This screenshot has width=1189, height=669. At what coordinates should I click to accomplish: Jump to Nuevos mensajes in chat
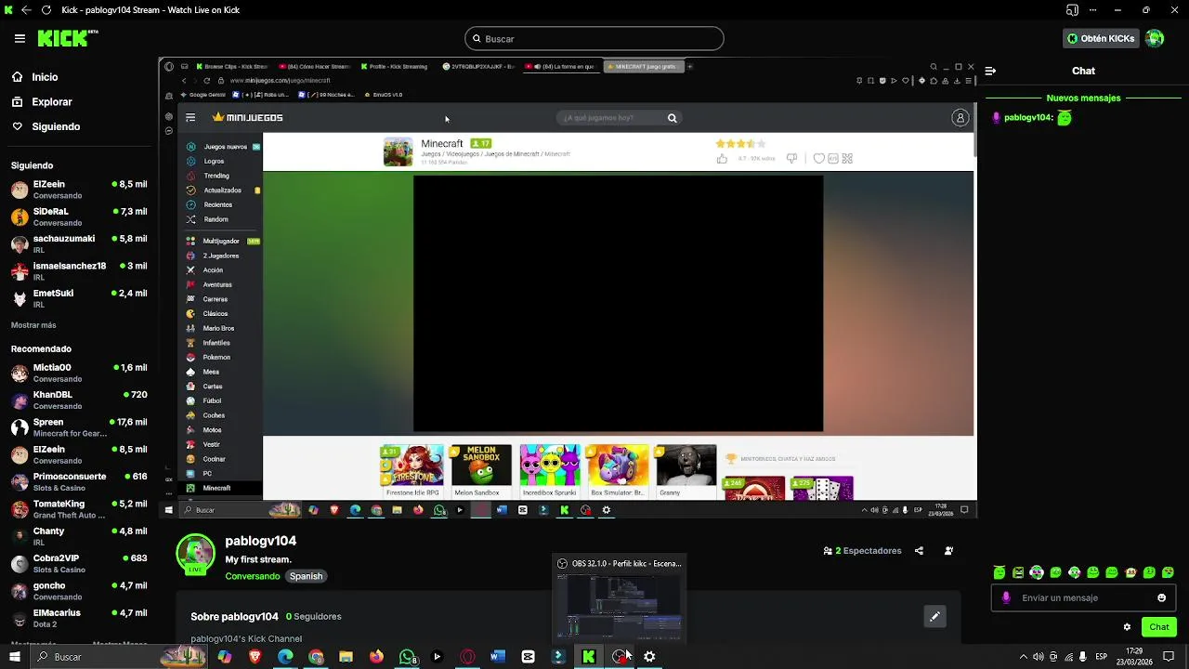1083,98
